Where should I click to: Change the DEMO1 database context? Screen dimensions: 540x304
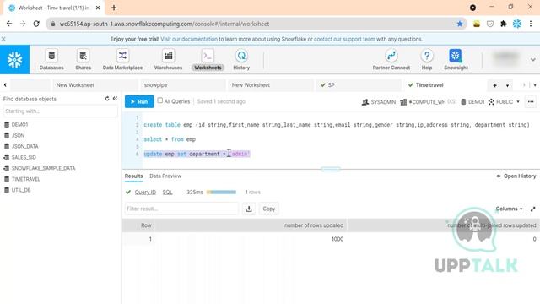click(x=472, y=101)
